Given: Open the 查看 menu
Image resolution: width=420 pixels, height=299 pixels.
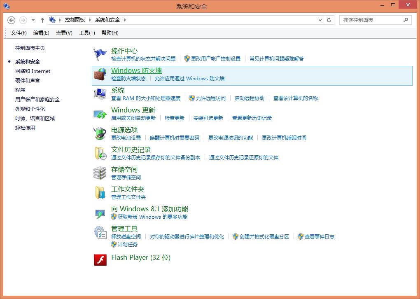Looking at the screenshot, I should tap(63, 33).
